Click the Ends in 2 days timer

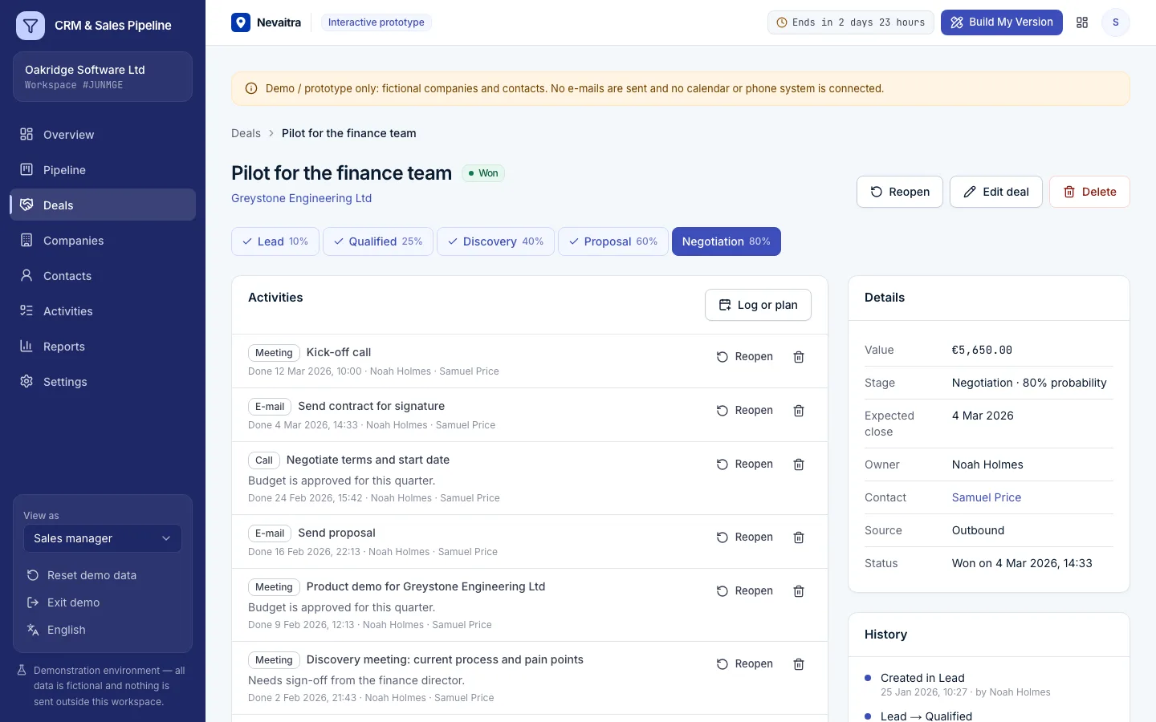point(850,22)
